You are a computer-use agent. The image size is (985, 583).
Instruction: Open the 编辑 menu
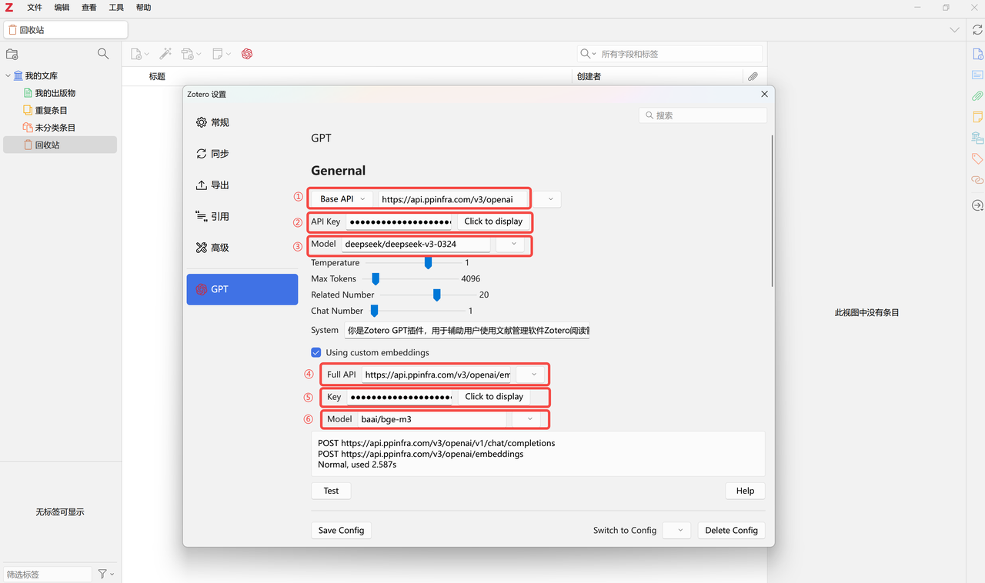(x=62, y=8)
